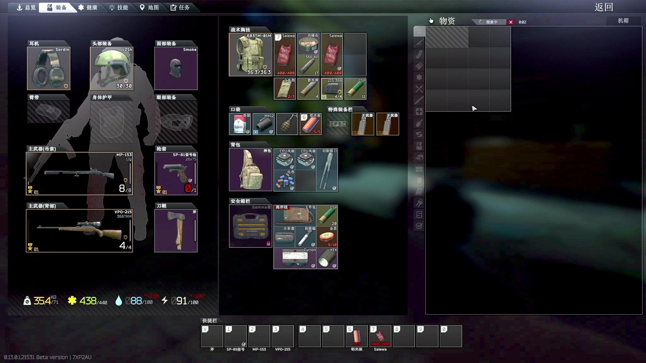Image resolution: width=646 pixels, height=363 pixels.
Task: Select the Salewa in quick slot 7
Action: (x=380, y=336)
